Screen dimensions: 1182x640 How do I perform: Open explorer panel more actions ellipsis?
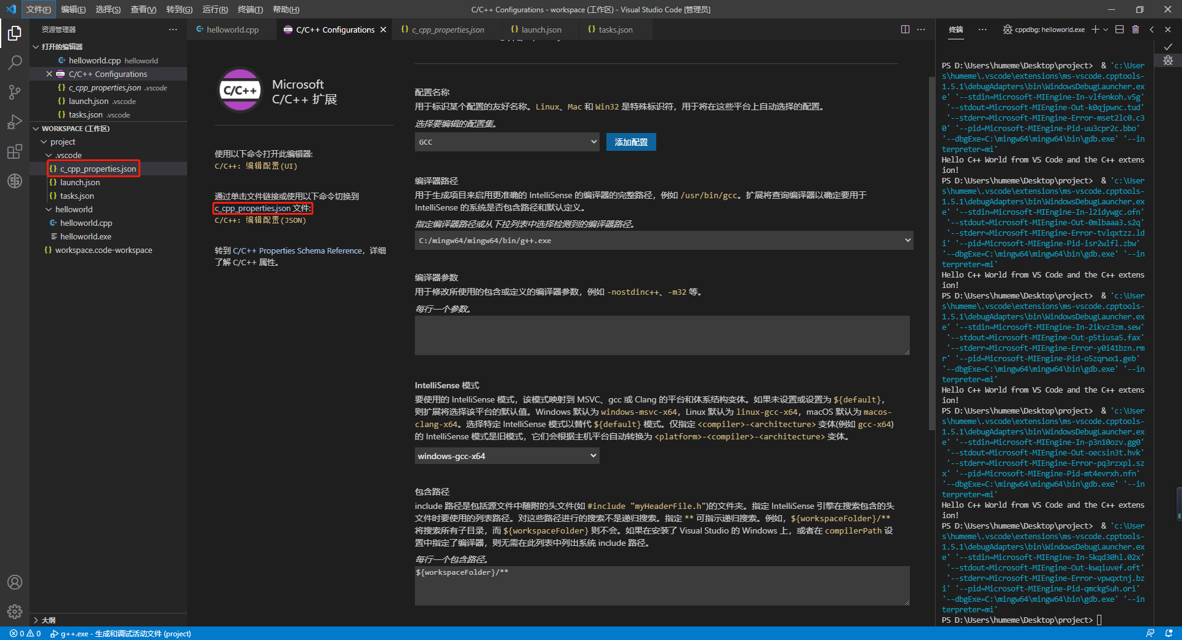(x=173, y=30)
